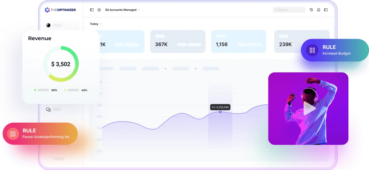This screenshot has height=170, width=369.
Task: Toggle the left sidebar panel icon
Action: [x=92, y=10]
